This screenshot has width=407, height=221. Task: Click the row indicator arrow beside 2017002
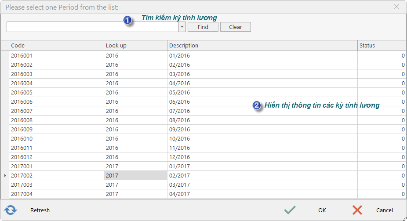(5, 176)
